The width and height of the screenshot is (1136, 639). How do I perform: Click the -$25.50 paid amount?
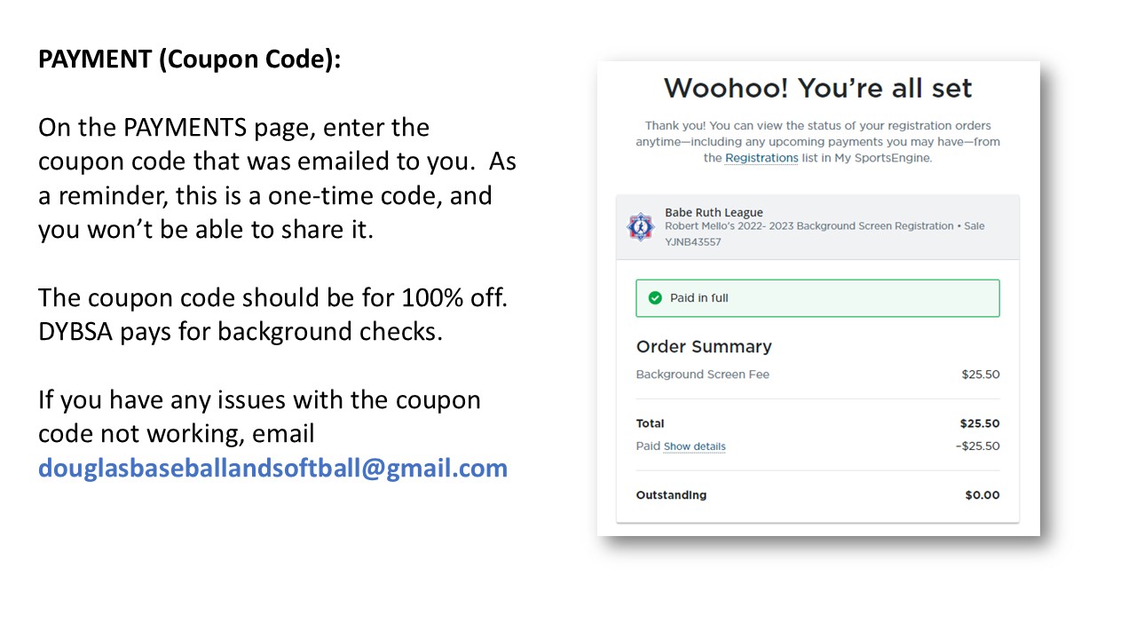978,446
